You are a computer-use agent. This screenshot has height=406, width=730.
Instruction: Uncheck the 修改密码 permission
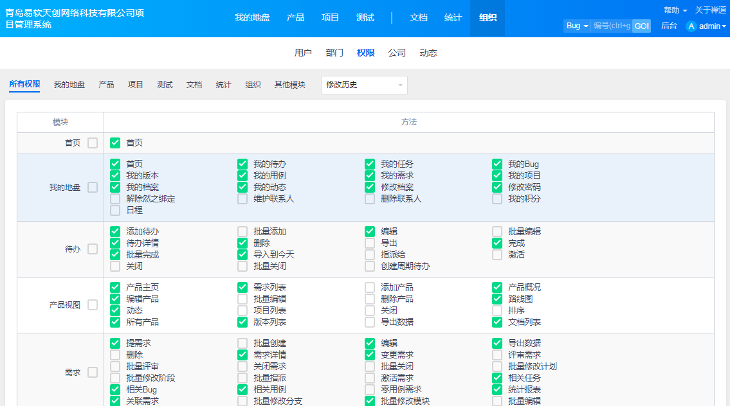[x=497, y=187]
